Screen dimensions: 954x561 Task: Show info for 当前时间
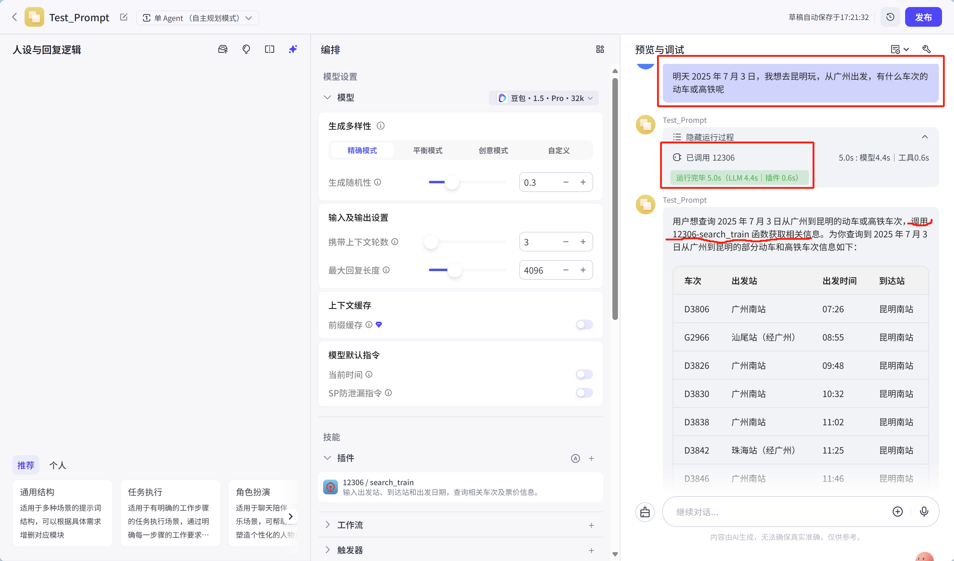click(369, 374)
